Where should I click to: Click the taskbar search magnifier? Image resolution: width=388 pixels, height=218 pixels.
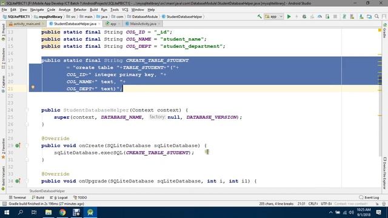21,213
